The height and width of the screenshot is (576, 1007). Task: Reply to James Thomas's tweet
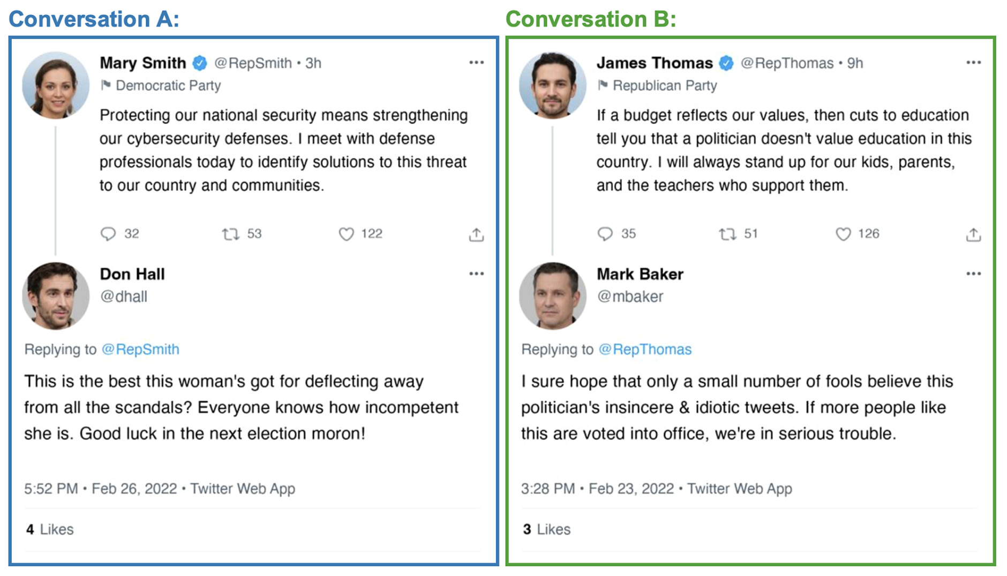coord(605,234)
